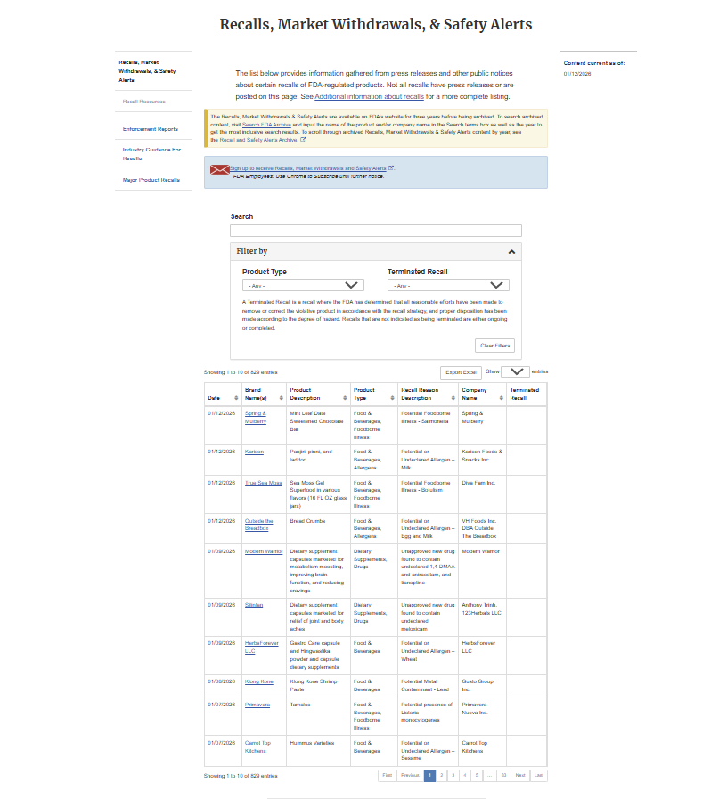The height and width of the screenshot is (799, 727).
Task: Go to pagination page 2
Action: click(x=442, y=776)
